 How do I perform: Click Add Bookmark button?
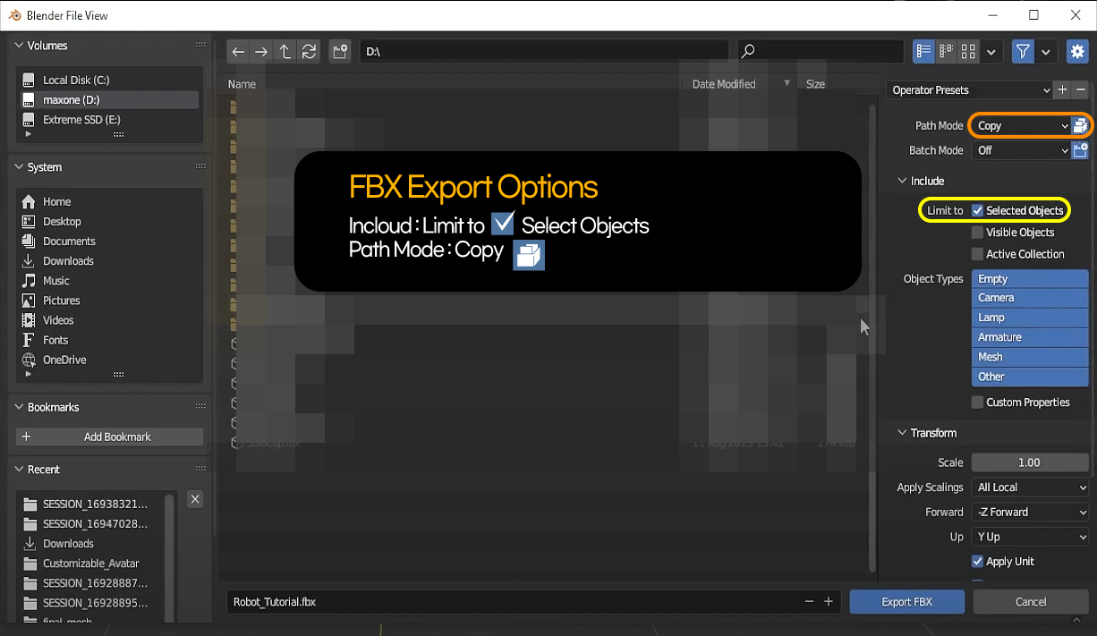(110, 437)
